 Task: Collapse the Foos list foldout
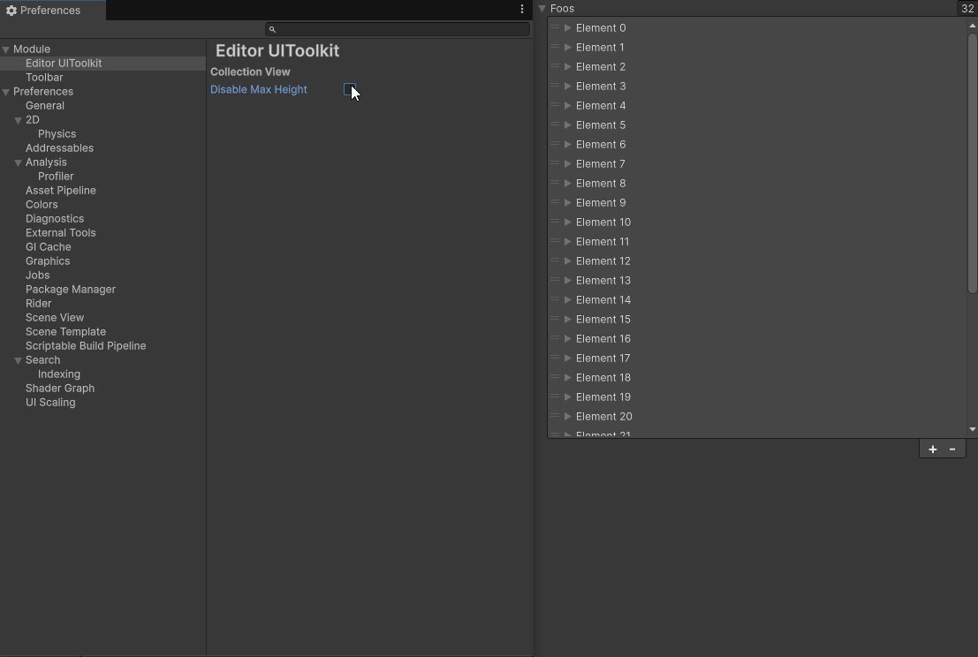point(542,9)
